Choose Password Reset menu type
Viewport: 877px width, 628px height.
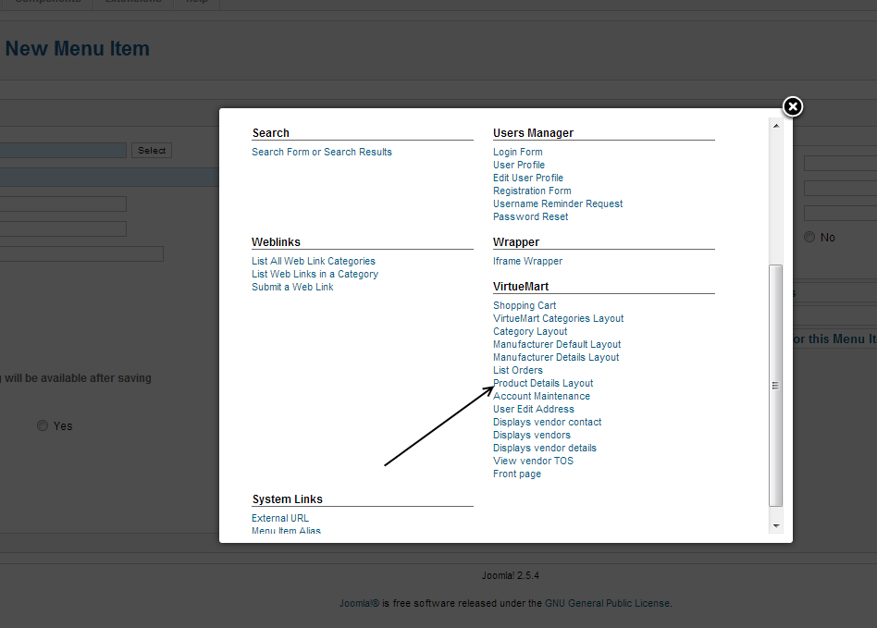(x=530, y=216)
